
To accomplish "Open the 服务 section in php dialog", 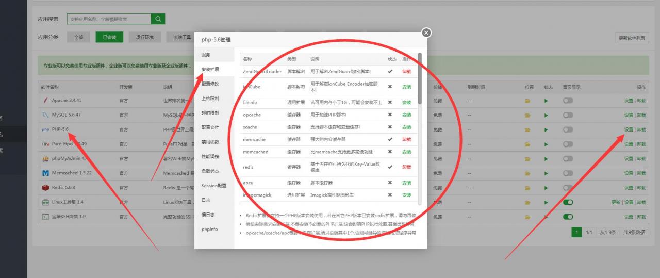I will tap(214, 55).
